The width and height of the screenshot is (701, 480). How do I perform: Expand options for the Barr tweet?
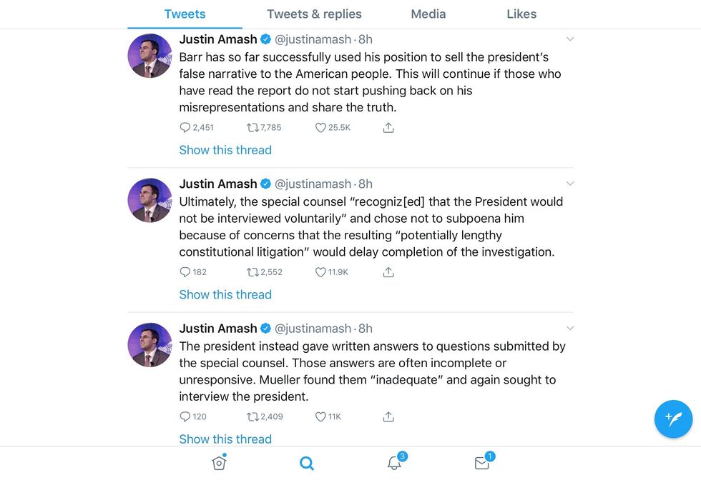570,39
